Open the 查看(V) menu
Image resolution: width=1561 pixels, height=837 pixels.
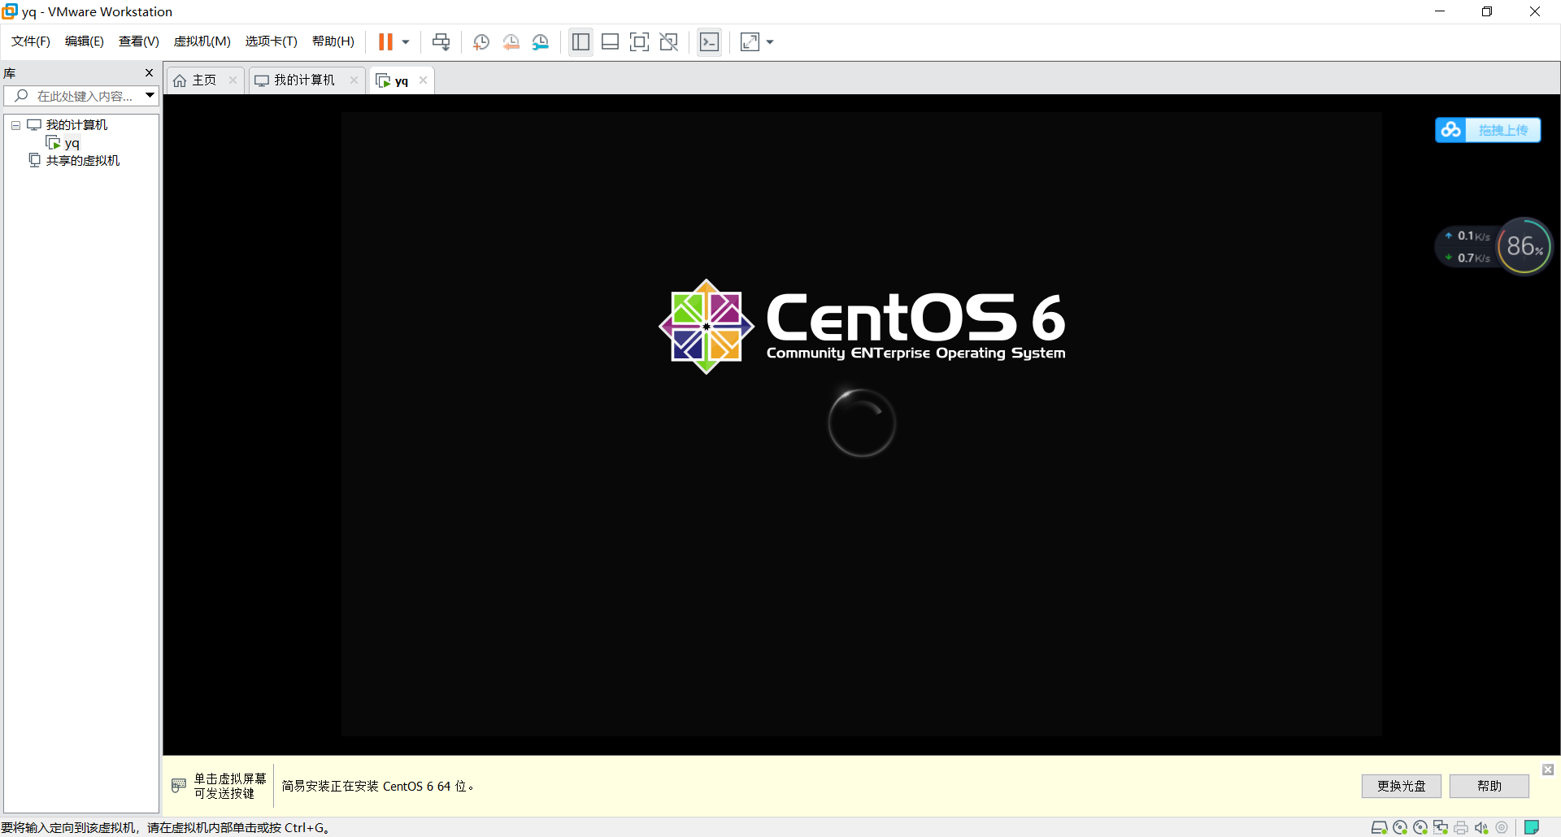pos(139,41)
